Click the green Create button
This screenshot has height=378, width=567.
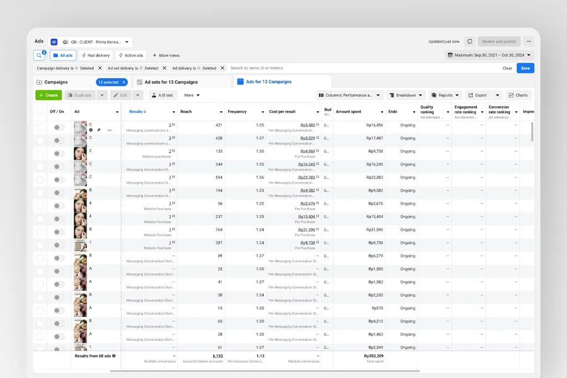[49, 95]
